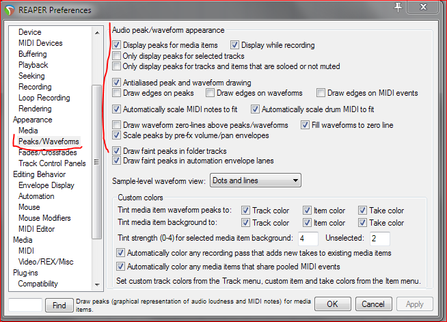Enable Draw edges on peaks
447x322 pixels.
(116, 93)
